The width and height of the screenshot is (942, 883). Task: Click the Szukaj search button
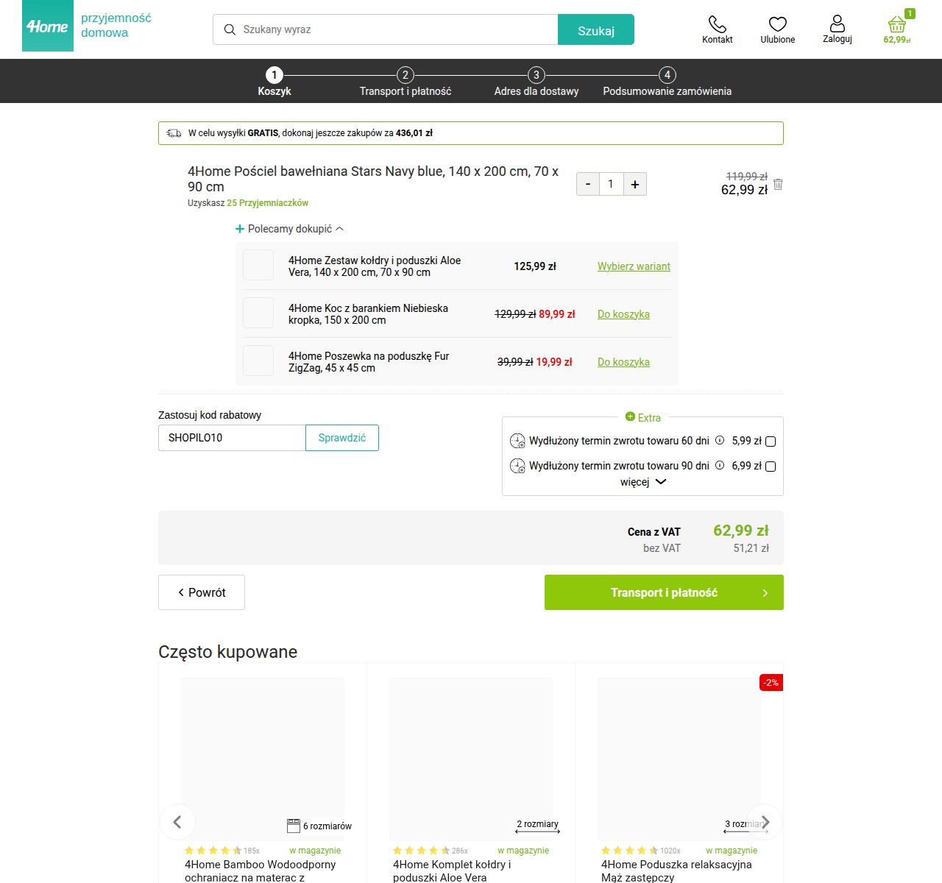click(596, 29)
